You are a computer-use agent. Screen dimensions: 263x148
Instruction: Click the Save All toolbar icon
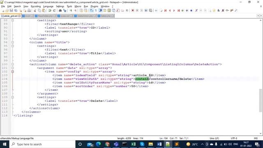(x=16, y=11)
